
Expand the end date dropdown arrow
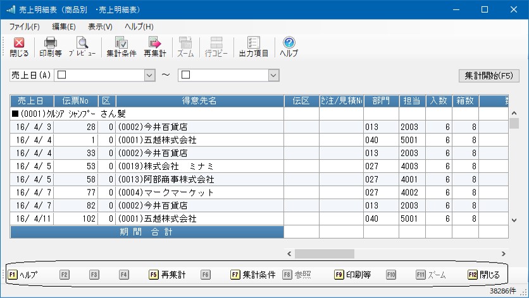pos(273,75)
